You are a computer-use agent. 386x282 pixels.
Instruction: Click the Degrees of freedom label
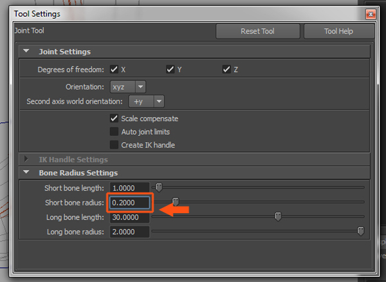pyautogui.click(x=71, y=70)
